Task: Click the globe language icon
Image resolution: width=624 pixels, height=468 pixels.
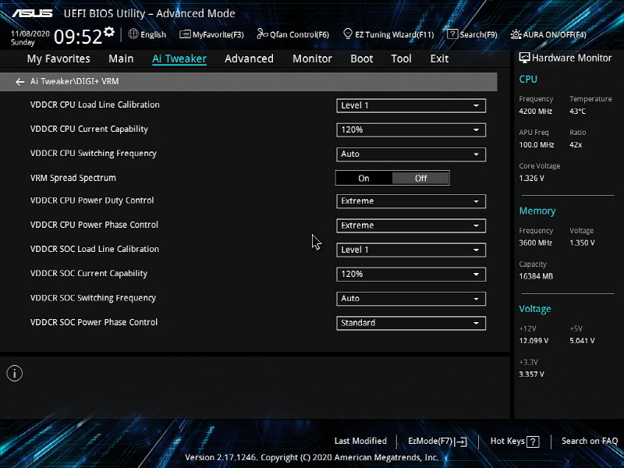Action: 133,34
